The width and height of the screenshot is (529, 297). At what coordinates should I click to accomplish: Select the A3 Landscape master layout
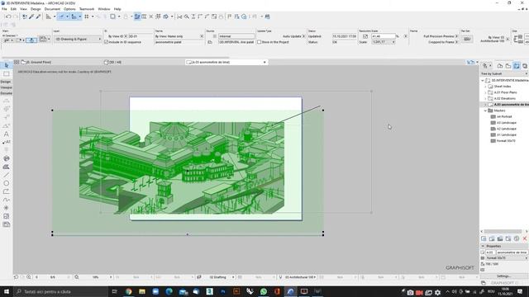coord(507,123)
